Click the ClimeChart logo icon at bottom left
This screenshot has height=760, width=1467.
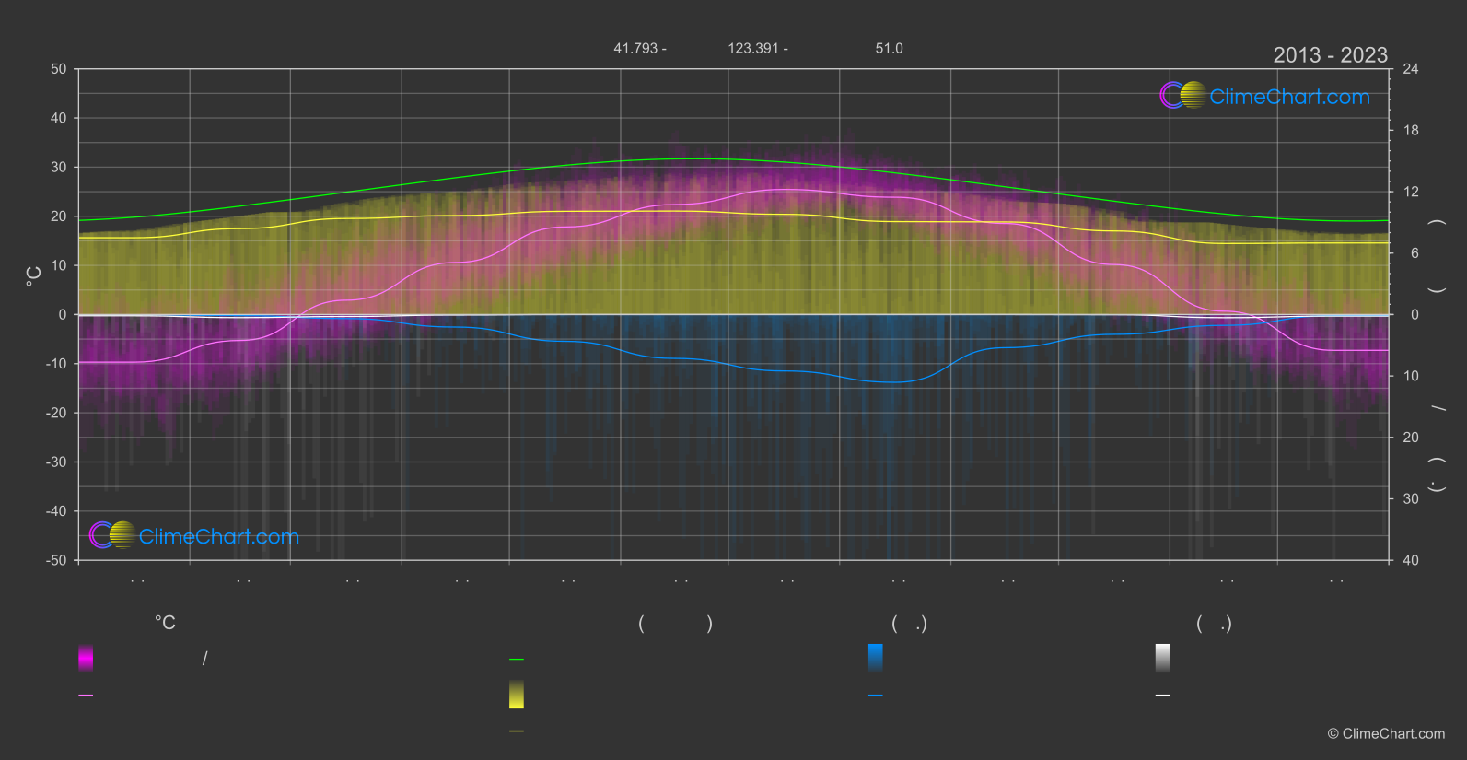coord(113,534)
